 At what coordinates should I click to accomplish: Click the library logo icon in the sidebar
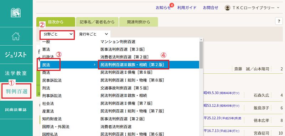pos(16,13)
